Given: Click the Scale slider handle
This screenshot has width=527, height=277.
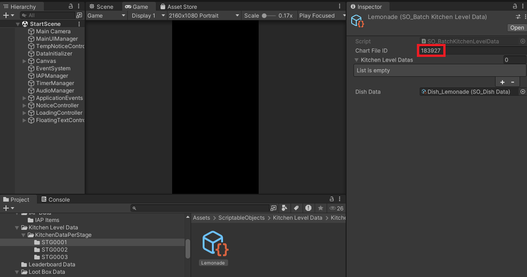Looking at the screenshot, I should coord(264,15).
